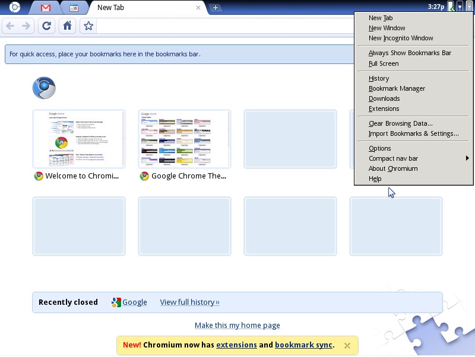475x357 pixels.
Task: Open the bookmark sync link
Action: click(303, 345)
